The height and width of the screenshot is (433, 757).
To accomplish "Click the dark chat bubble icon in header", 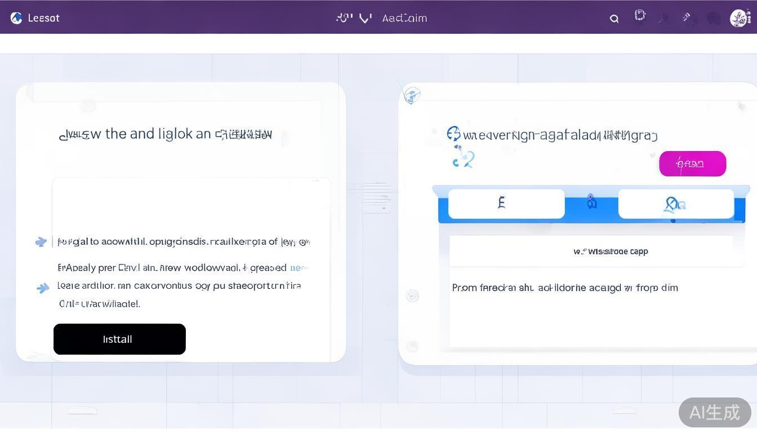I will [x=714, y=19].
